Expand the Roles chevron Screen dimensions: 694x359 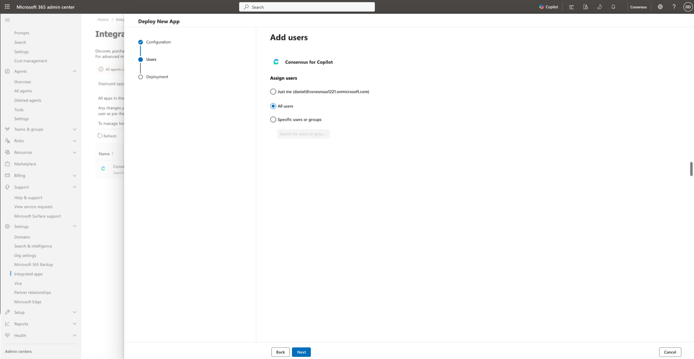(75, 141)
